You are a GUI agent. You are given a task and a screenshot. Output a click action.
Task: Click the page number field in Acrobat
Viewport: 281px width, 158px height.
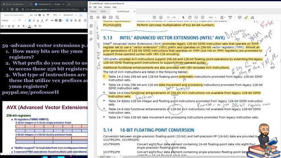point(168,18)
